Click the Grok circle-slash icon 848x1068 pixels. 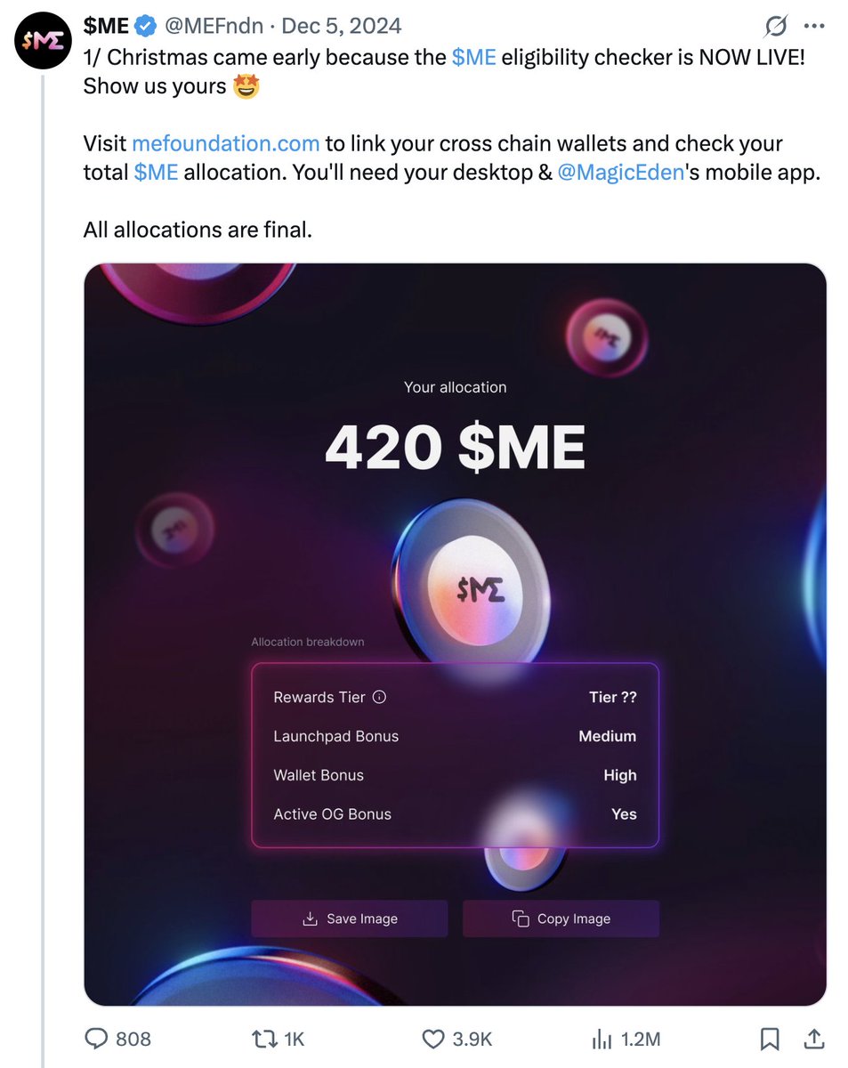[776, 27]
